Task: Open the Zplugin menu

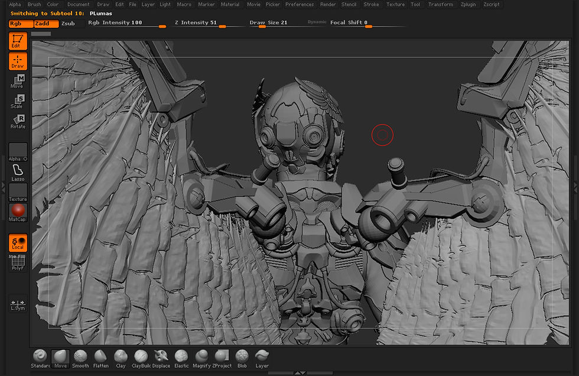Action: click(x=467, y=4)
